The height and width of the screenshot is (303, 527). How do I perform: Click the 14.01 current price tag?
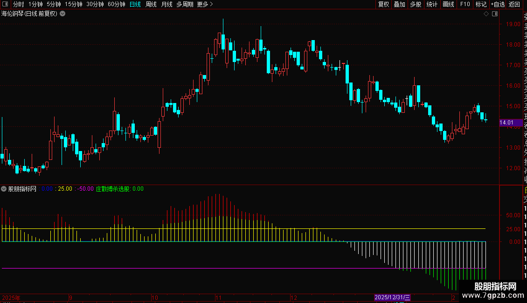[511, 123]
